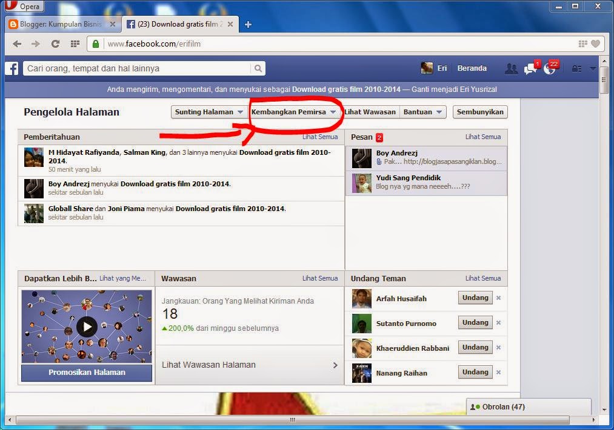The height and width of the screenshot is (430, 614).
Task: Click Lihat Semua in Pesan panel
Action: (x=483, y=137)
